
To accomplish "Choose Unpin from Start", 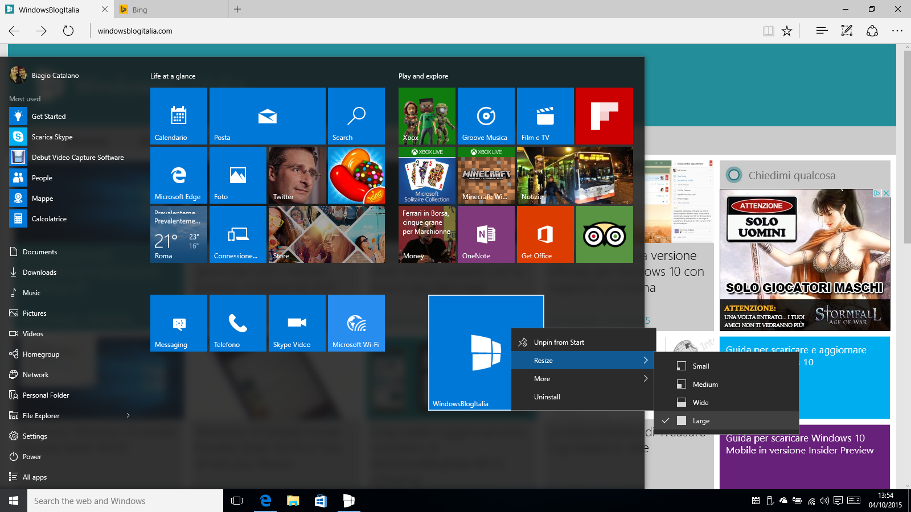I will click(x=582, y=342).
